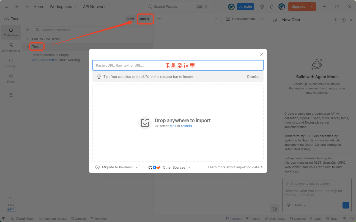Screen dimensions: 356x222
Task: Open Vault in status bar
Action: tap(315, 219)
